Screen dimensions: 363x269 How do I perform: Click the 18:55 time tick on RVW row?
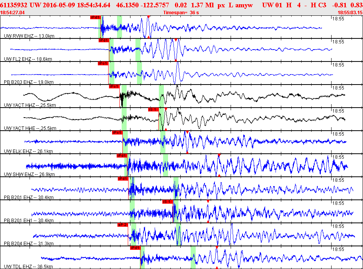click(338, 18)
